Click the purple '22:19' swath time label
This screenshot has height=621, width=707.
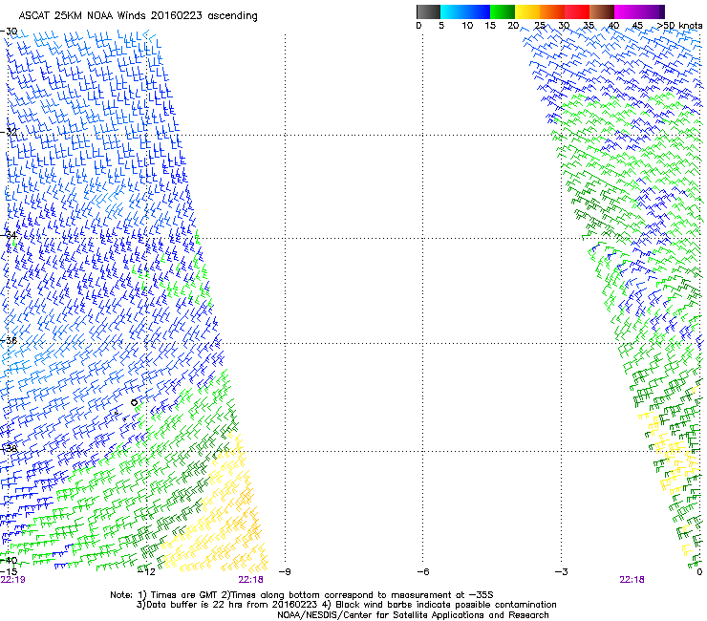[x=13, y=580]
